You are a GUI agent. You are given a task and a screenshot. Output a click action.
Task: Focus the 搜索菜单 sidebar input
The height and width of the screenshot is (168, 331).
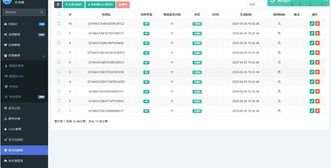click(22, 12)
